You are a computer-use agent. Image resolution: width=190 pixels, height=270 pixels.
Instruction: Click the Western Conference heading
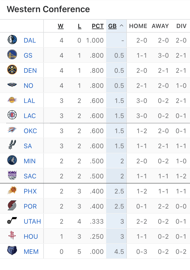click(x=48, y=9)
